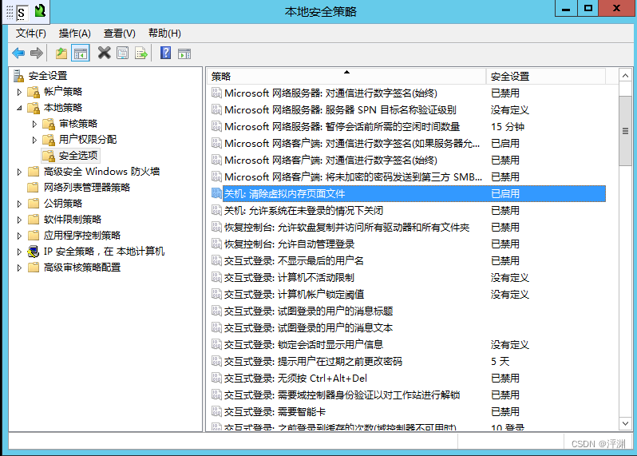
Task: Select policy 交互式登录: 提示用户在过期之前更改密码
Action: point(313,362)
